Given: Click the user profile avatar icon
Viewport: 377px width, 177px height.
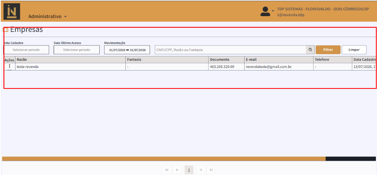Looking at the screenshot, I should point(265,11).
